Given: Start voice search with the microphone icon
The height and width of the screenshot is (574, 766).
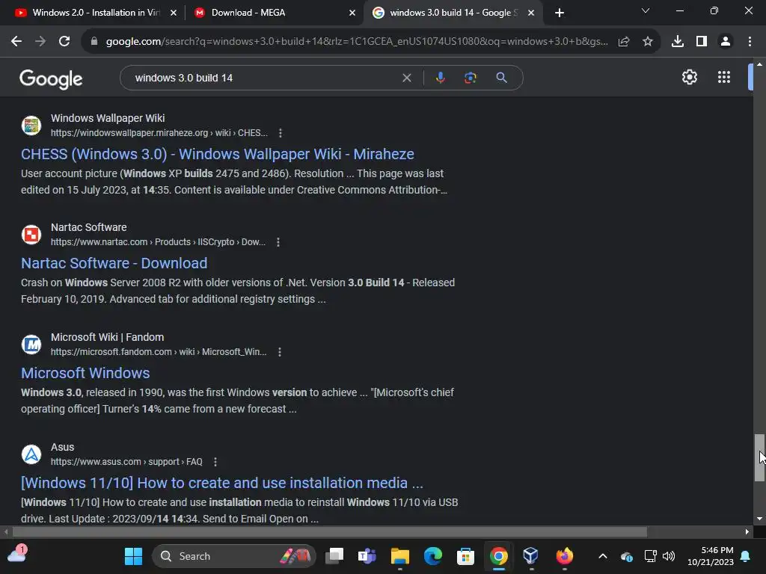Looking at the screenshot, I should click(441, 78).
